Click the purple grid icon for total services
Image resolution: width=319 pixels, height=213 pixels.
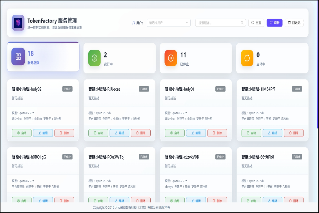tap(18, 56)
